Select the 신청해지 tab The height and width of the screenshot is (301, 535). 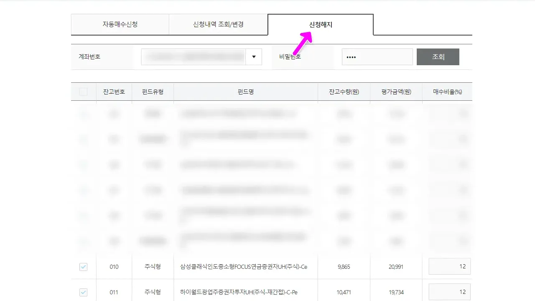[321, 25]
